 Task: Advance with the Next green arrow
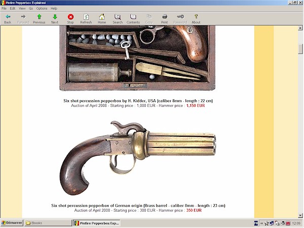tap(55, 19)
